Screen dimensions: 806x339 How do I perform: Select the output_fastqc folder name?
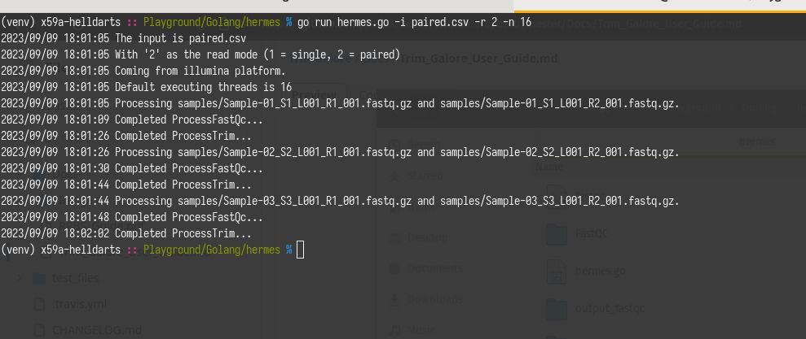tap(610, 308)
